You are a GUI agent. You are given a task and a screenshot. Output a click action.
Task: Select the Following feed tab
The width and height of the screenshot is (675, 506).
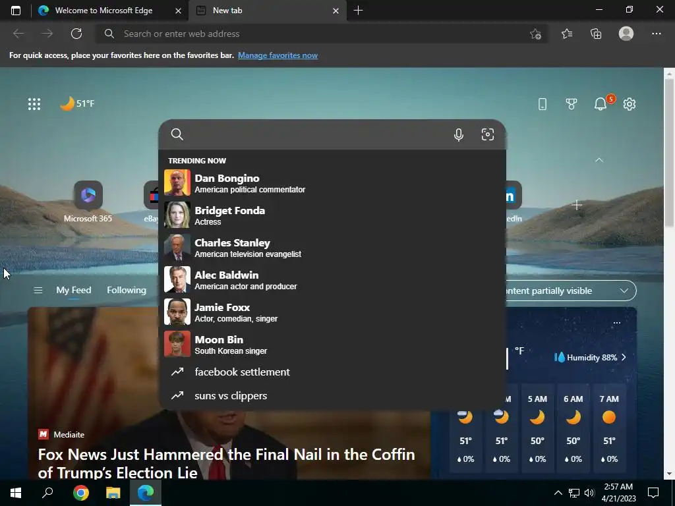pyautogui.click(x=127, y=291)
